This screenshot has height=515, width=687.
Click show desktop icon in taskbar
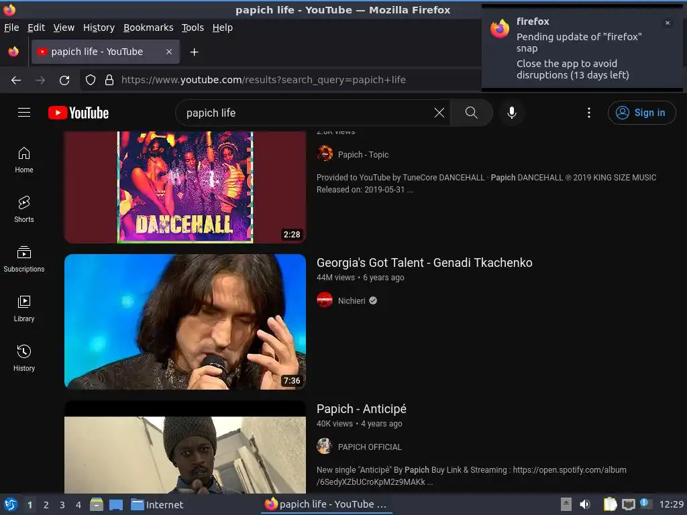tap(115, 504)
